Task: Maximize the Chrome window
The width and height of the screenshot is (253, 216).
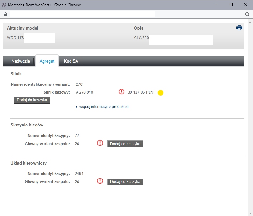Action: [231, 5]
